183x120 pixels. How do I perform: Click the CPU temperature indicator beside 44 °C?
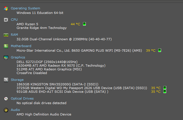coord(84,24)
